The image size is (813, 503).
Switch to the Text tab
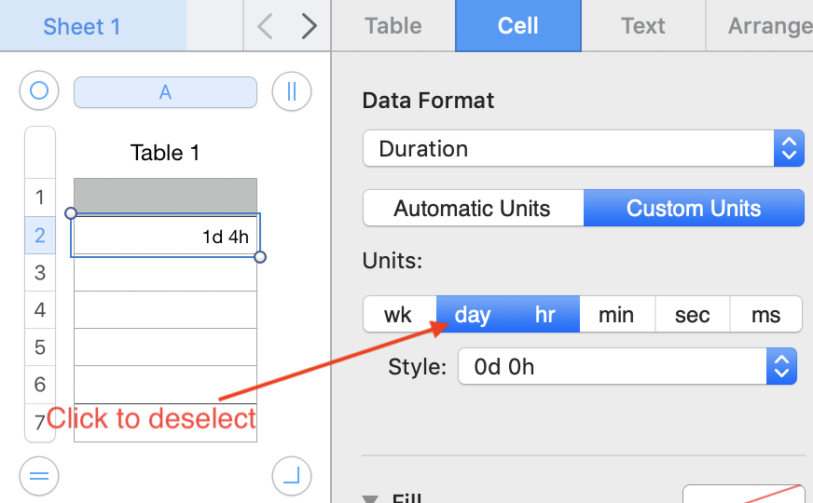point(643,26)
